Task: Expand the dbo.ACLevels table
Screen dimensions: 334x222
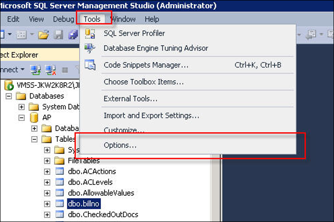Action: 47,182
